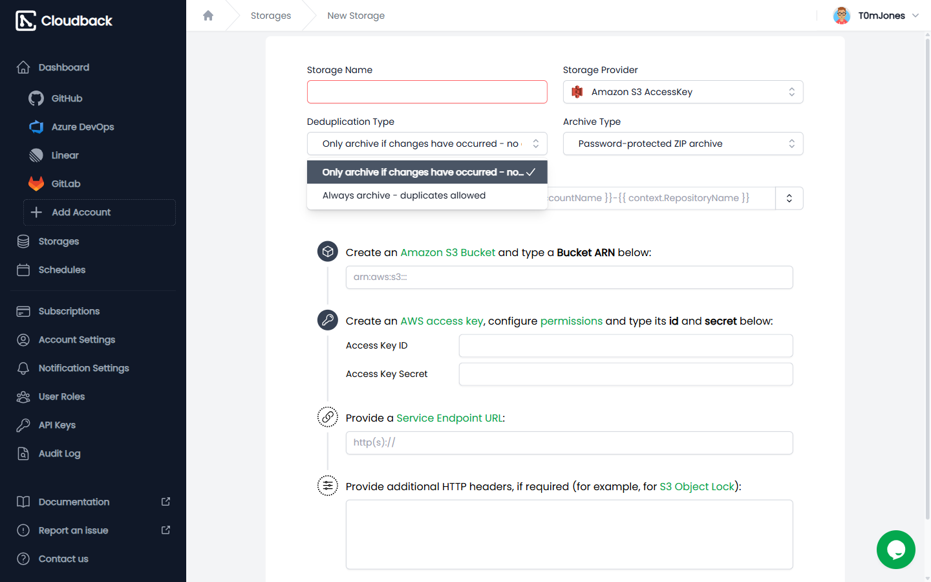Open the Audit Log sidebar icon

pos(23,453)
